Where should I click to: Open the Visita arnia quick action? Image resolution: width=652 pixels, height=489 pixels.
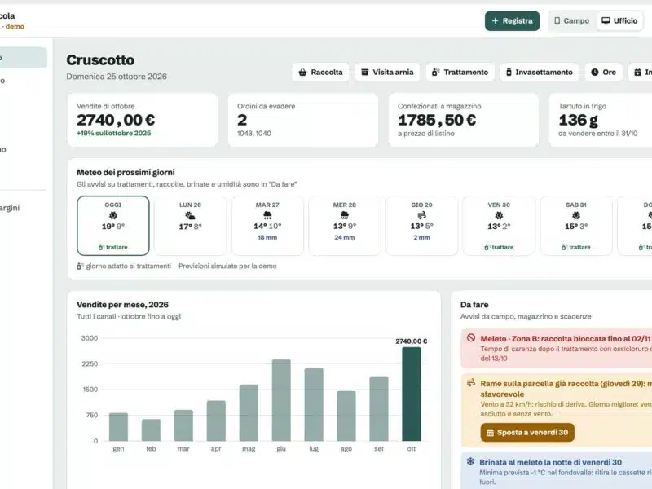[387, 73]
